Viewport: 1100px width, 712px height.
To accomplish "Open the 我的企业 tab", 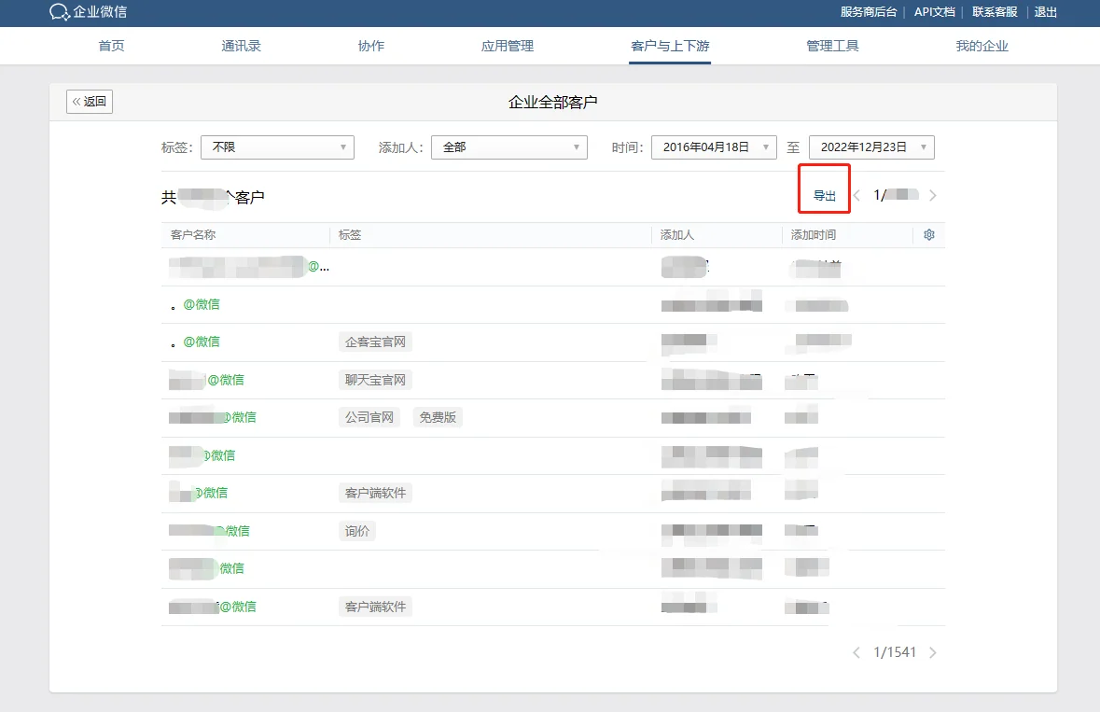I will (x=982, y=47).
